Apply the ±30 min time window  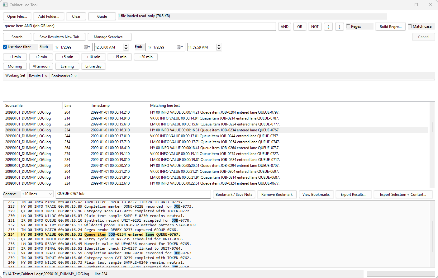pyautogui.click(x=146, y=57)
